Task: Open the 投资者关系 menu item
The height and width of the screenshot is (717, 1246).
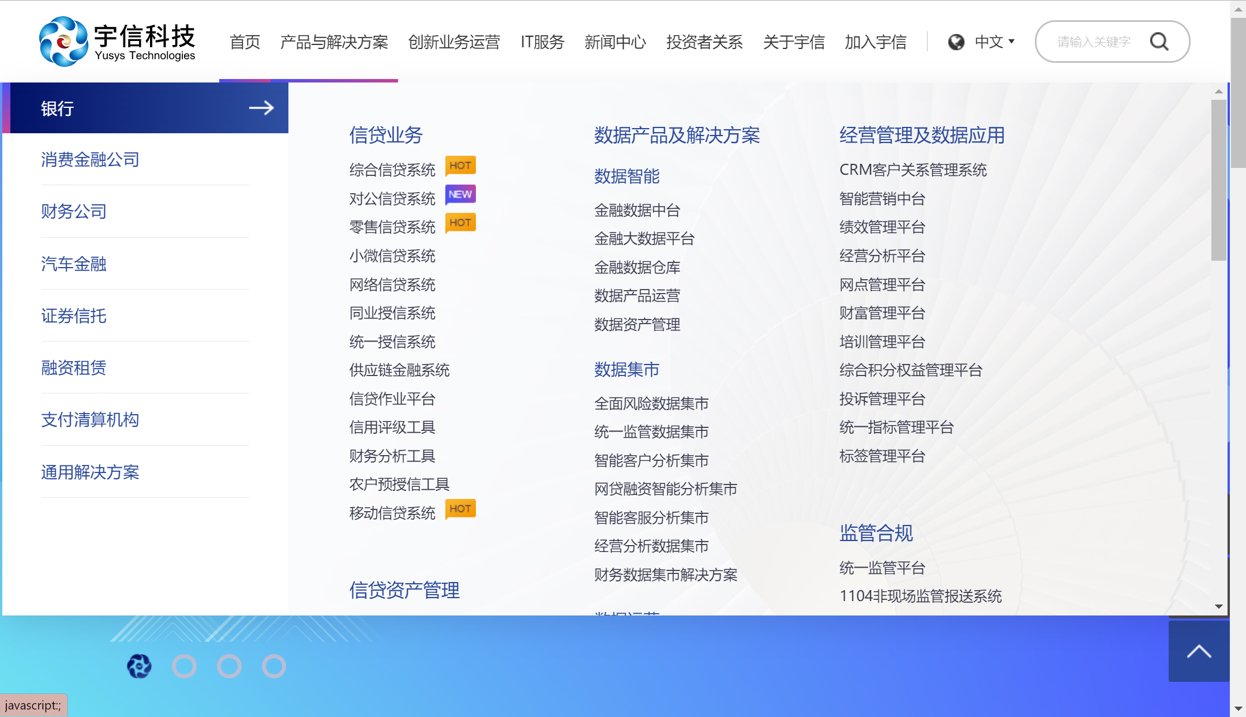Action: pyautogui.click(x=704, y=42)
